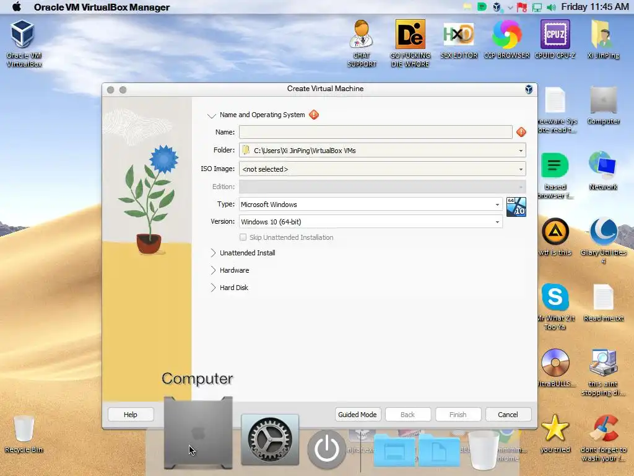The height and width of the screenshot is (476, 634).
Task: Click the green chat bubble tray icon
Action: pos(482,6)
